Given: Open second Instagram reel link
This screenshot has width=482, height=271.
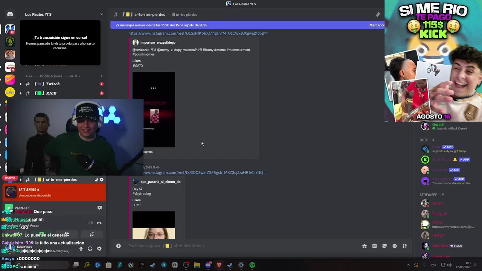Looking at the screenshot, I should point(205,172).
